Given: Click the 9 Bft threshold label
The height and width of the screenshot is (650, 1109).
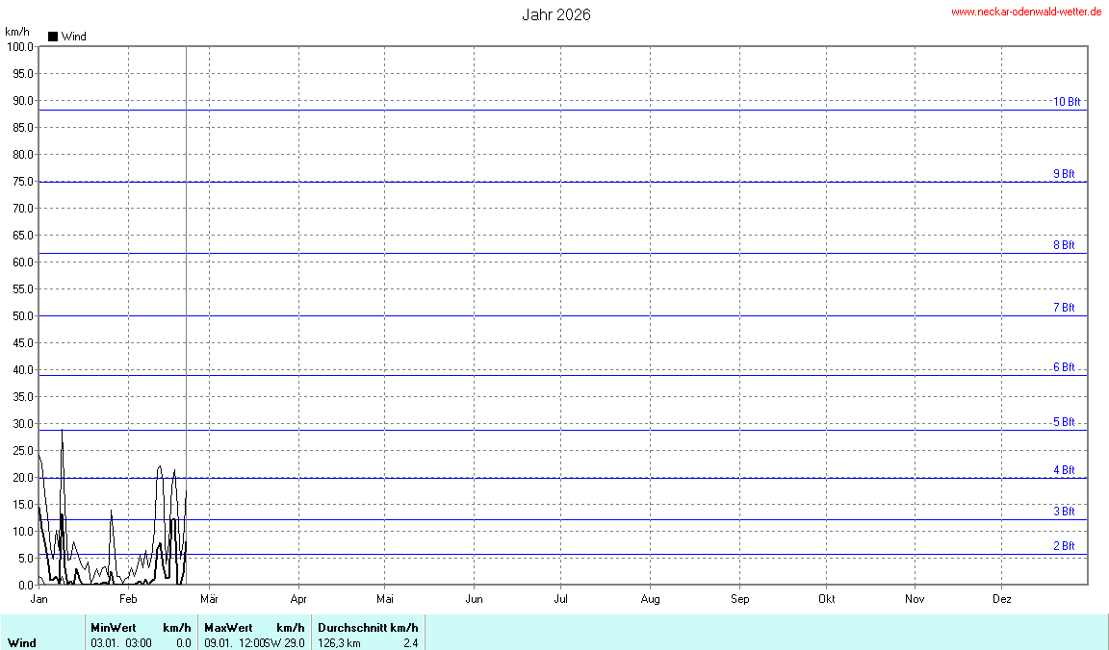Looking at the screenshot, I should click(x=1064, y=174).
